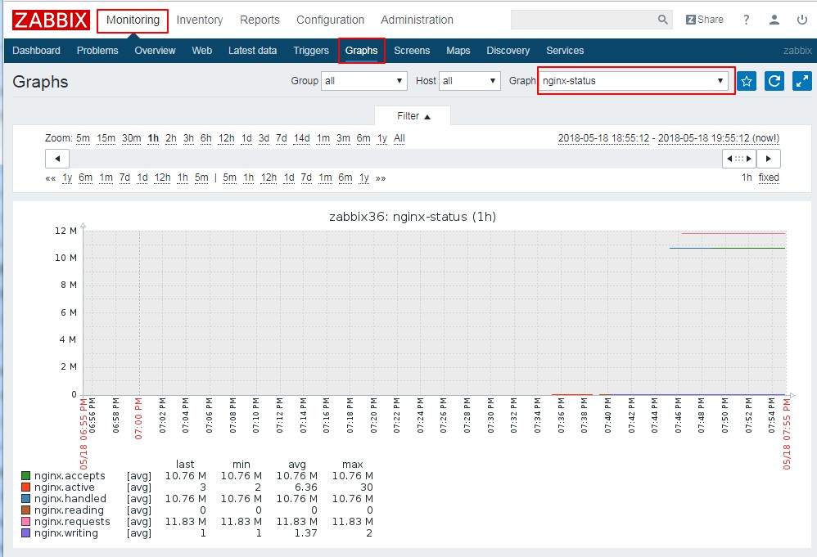This screenshot has height=557, width=817.
Task: Switch to the Latest data tab
Action: pos(252,51)
